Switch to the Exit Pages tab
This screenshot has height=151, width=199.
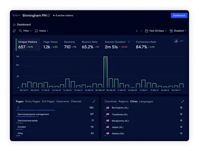(48, 101)
